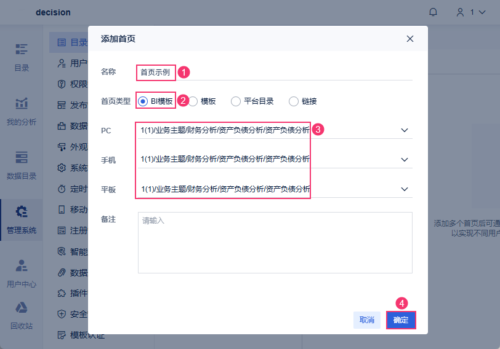Click the 发布 icon in management menu

click(62, 105)
